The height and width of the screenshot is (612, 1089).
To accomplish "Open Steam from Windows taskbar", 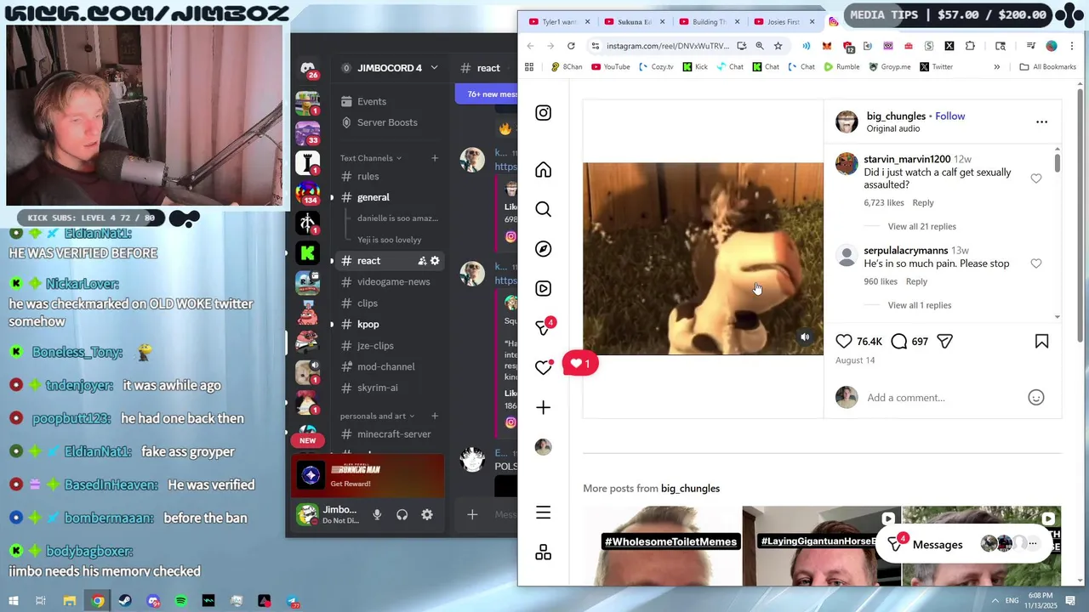I will click(x=125, y=601).
